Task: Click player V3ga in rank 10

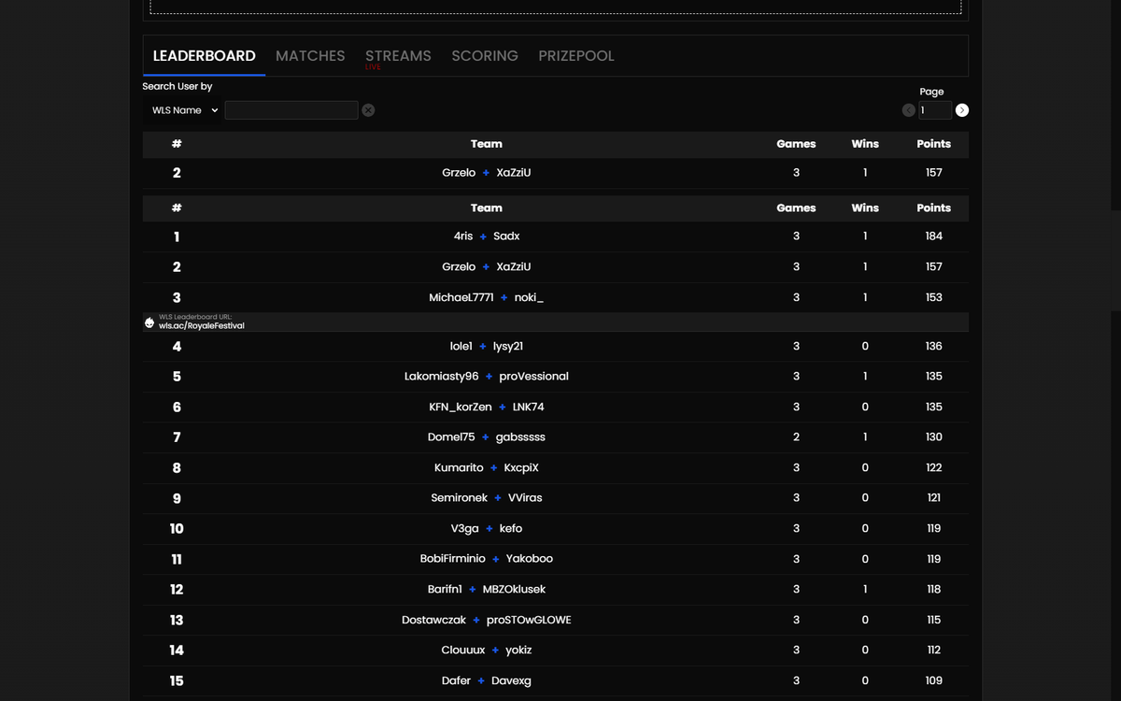Action: click(464, 529)
